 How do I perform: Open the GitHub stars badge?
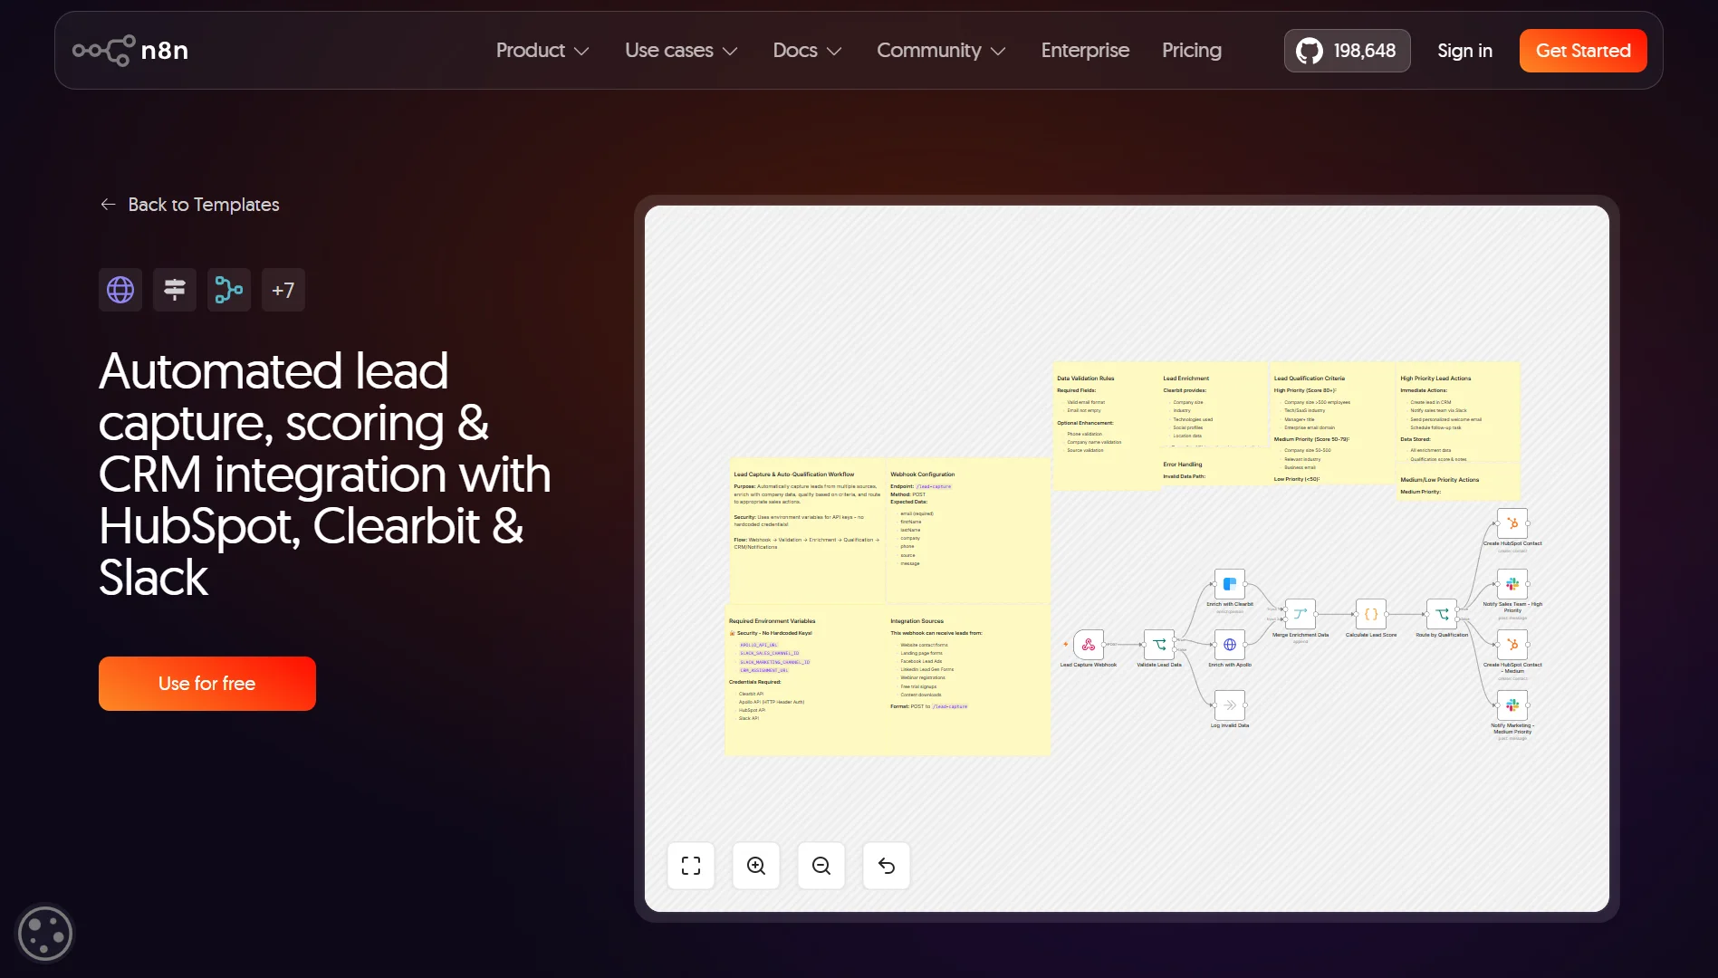(x=1347, y=51)
